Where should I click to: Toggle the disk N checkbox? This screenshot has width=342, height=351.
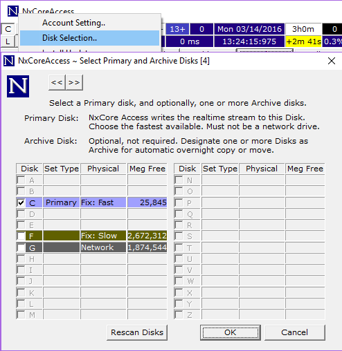[x=179, y=180]
